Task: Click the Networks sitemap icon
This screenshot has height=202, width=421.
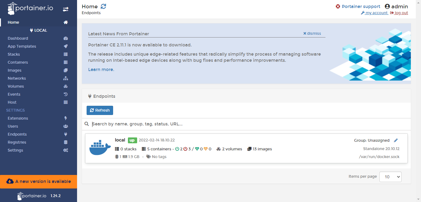Action: 66,78
